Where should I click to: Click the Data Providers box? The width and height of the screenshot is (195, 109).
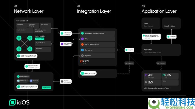[x=171, y=24]
